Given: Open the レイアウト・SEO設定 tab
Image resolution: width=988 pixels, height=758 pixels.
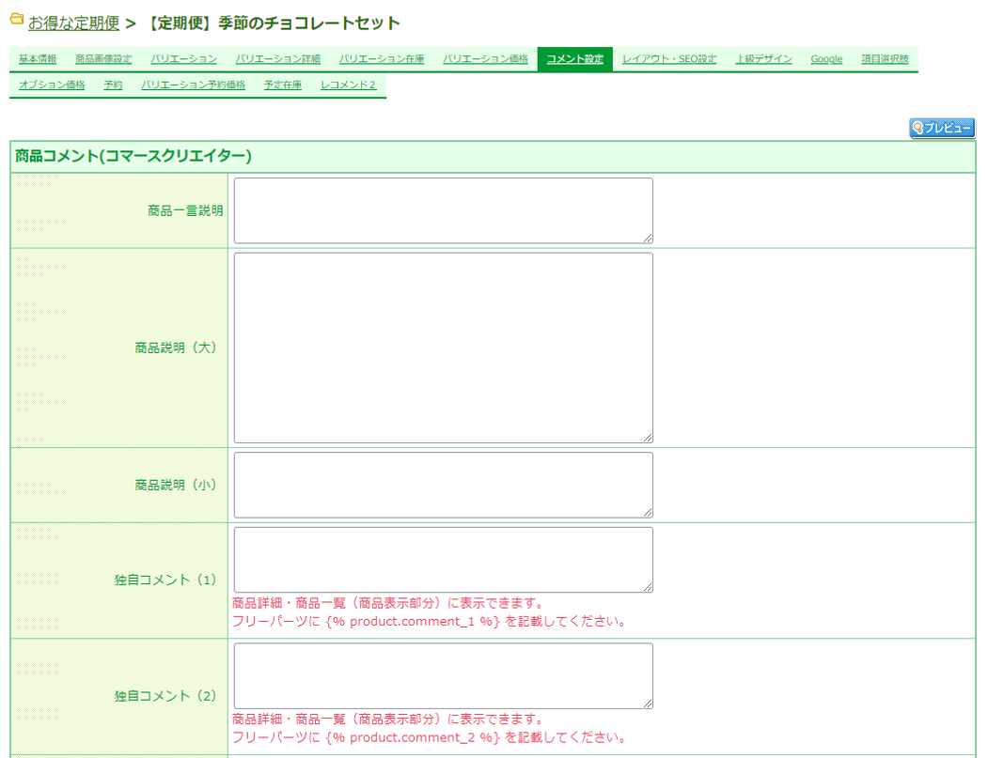Looking at the screenshot, I should coord(669,59).
